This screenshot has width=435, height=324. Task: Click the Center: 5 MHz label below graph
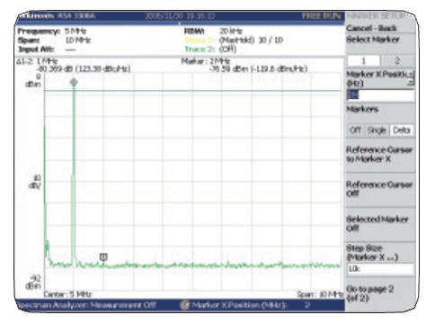tap(67, 294)
